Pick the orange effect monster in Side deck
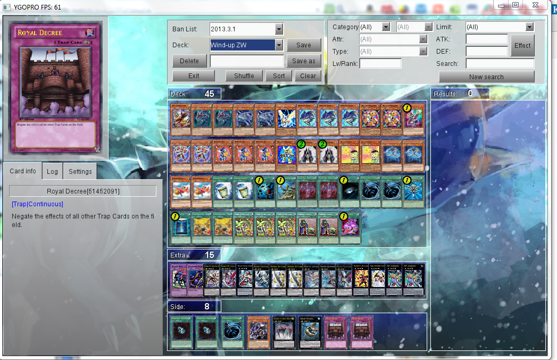This screenshot has height=360, width=557. coord(258,332)
